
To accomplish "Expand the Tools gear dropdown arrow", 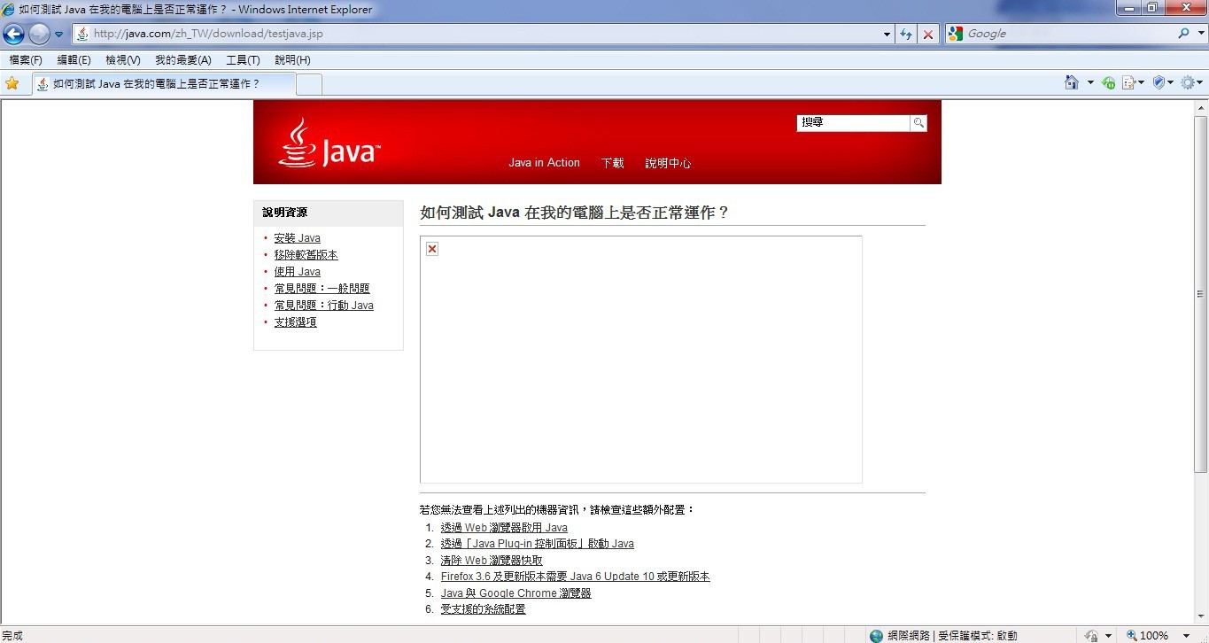I will (1199, 82).
